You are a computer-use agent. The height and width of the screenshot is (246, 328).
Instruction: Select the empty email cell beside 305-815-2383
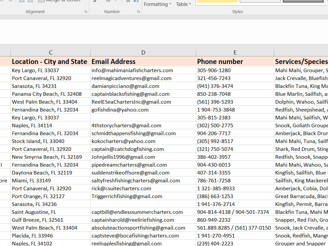(143, 117)
